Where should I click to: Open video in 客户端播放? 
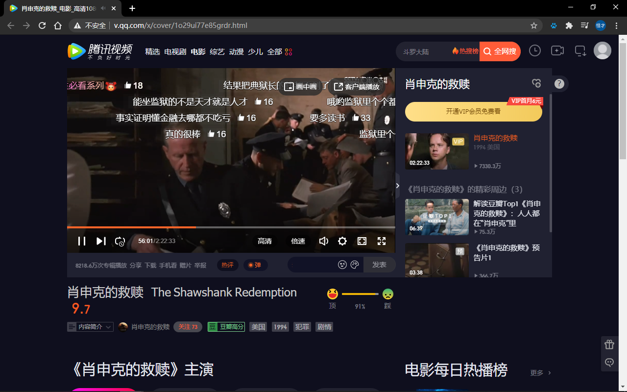pyautogui.click(x=357, y=87)
